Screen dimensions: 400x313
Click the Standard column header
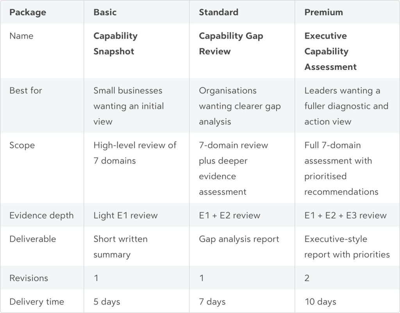(218, 12)
